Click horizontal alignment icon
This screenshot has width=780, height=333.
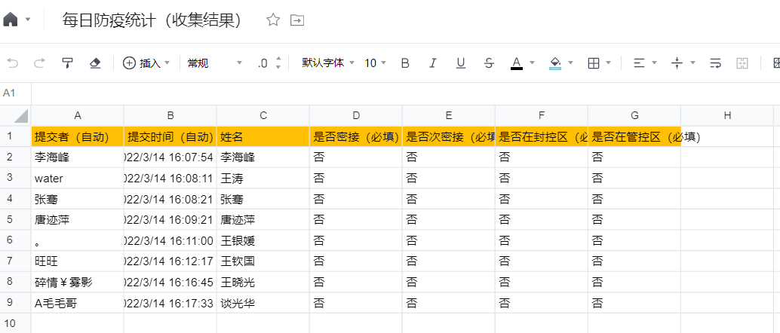(639, 63)
